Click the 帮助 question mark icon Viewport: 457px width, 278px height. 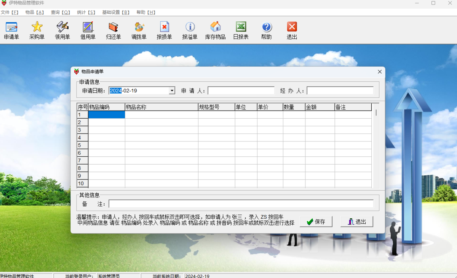[x=267, y=27]
